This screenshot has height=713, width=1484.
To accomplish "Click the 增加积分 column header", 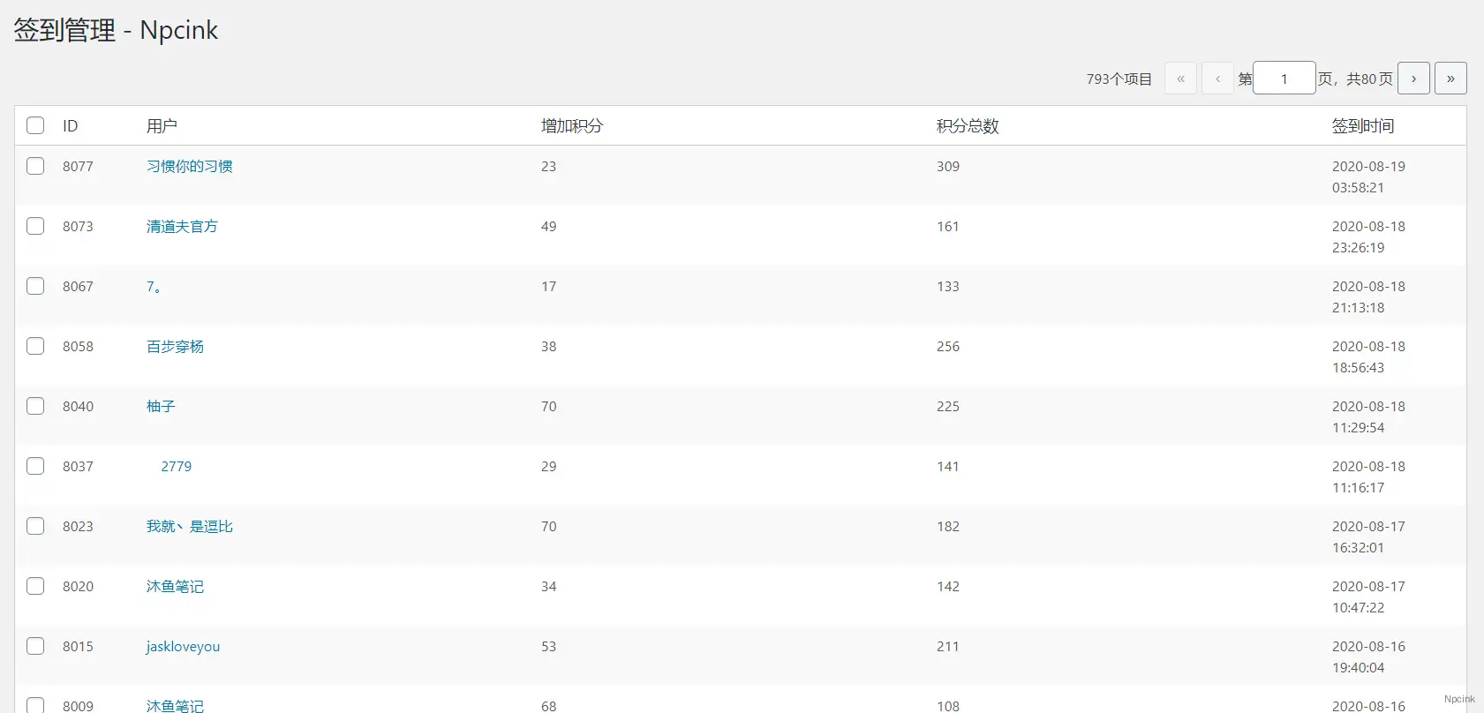I will point(571,126).
